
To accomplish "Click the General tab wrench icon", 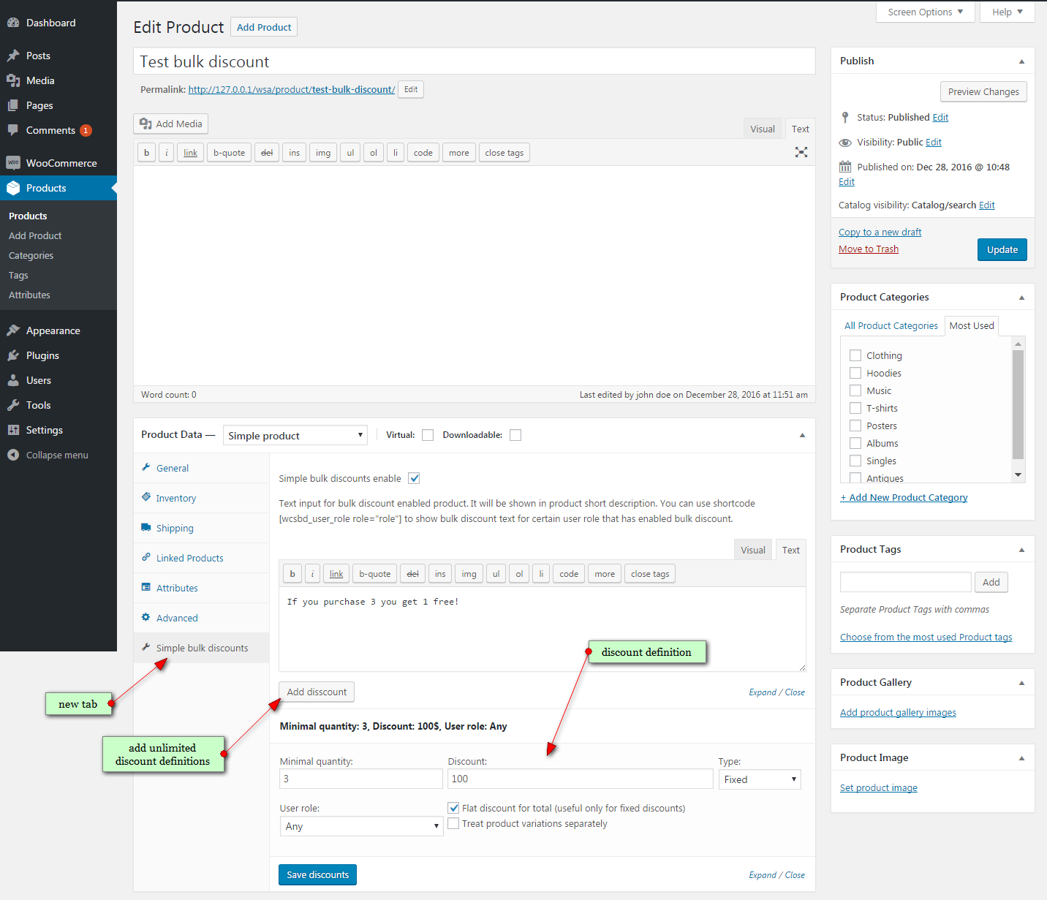I will click(146, 467).
